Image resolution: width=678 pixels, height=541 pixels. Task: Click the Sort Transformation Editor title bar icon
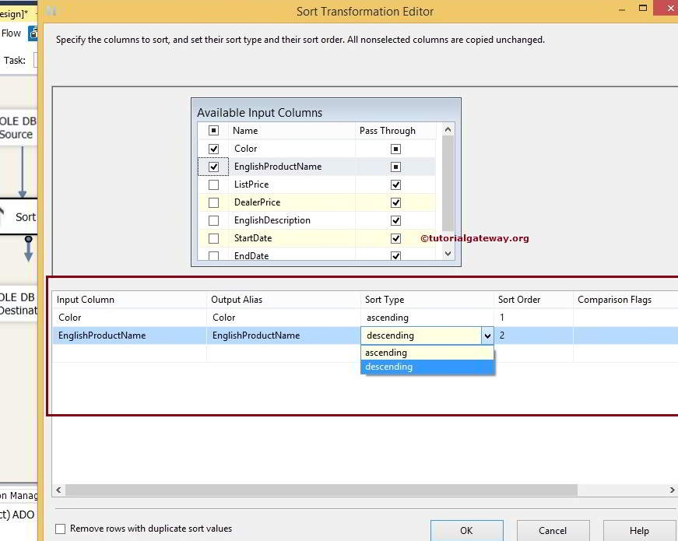pos(50,11)
